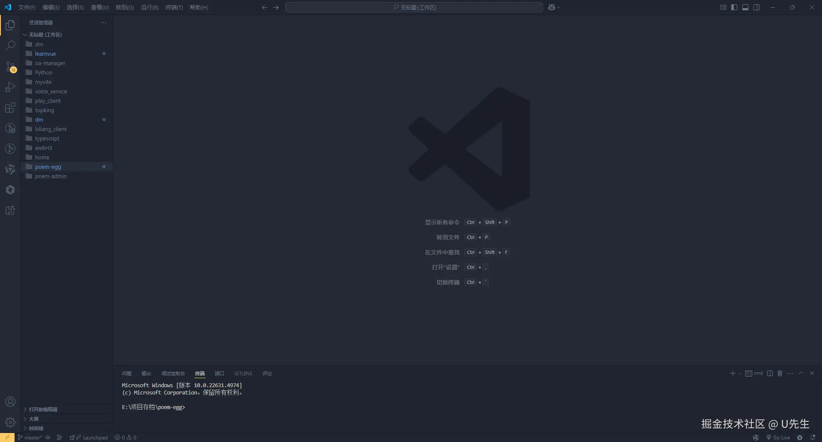This screenshot has width=822, height=442.
Task: Open terminal launch profile dropdown arrow
Action: click(x=739, y=373)
